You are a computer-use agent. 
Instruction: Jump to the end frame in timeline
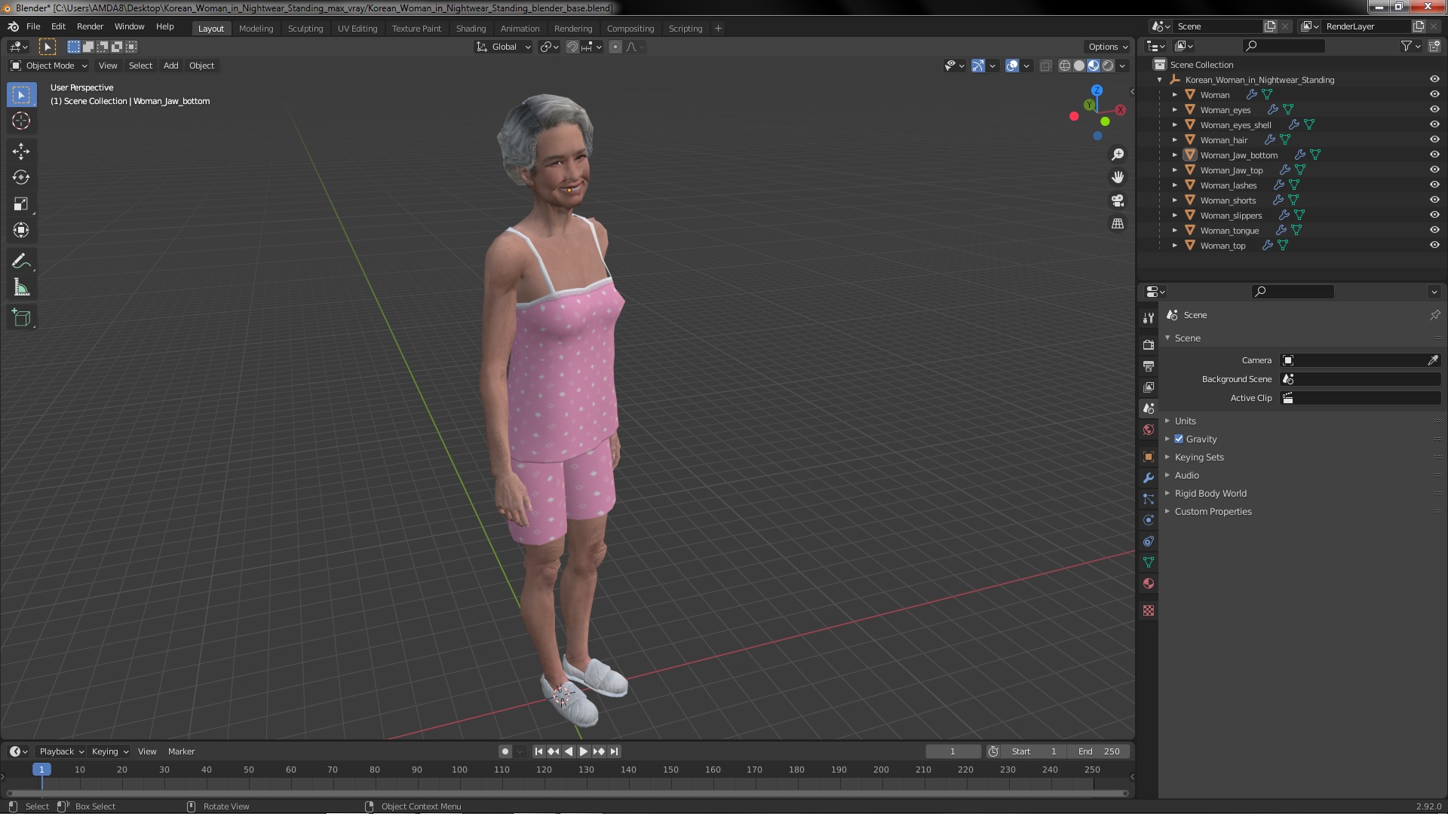click(615, 751)
